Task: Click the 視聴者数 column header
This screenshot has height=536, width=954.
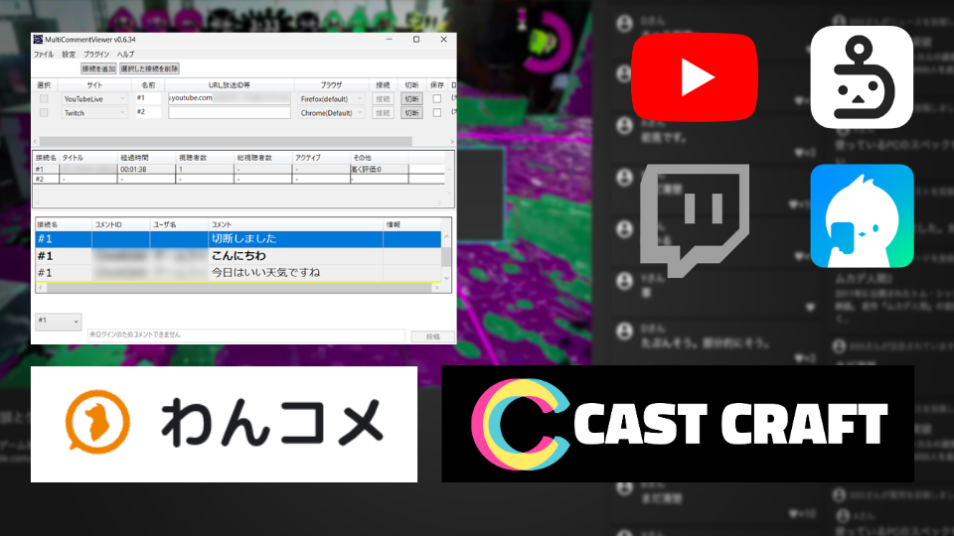Action: click(x=205, y=158)
